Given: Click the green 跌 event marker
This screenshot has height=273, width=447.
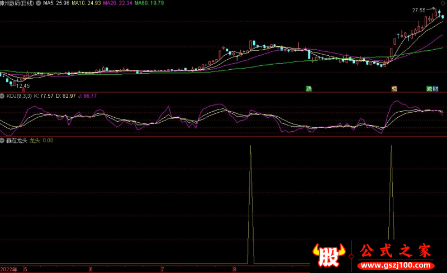Looking at the screenshot, I should (308, 89).
